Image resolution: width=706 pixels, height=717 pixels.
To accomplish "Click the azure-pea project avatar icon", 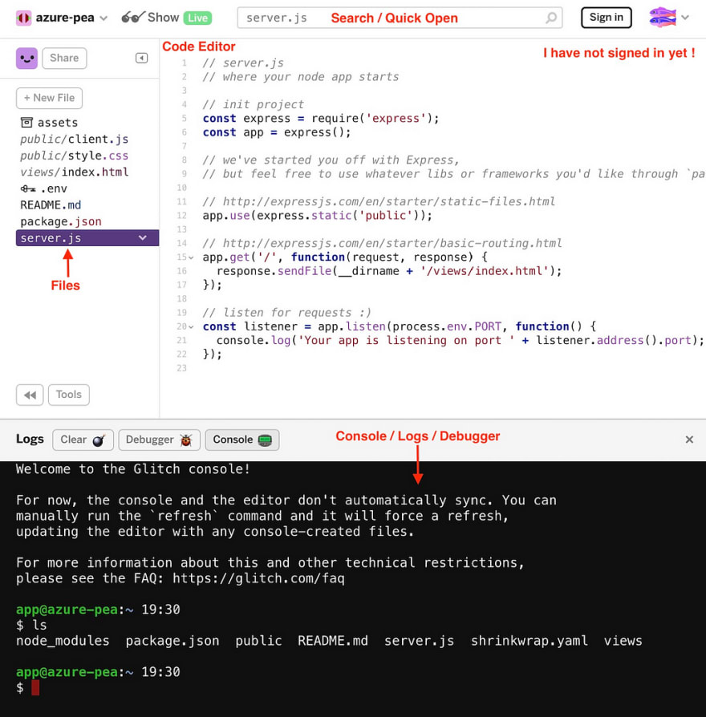I will pos(23,18).
